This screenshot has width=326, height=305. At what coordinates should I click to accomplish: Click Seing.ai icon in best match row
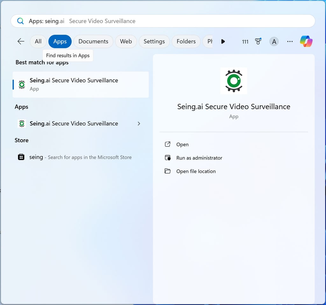22,85
